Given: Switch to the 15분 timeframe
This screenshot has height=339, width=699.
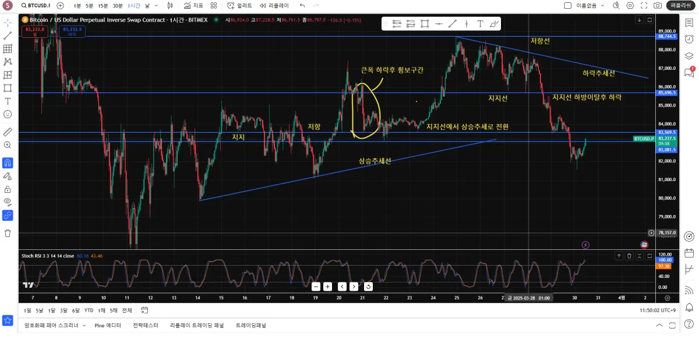Looking at the screenshot, I should pyautogui.click(x=103, y=5).
